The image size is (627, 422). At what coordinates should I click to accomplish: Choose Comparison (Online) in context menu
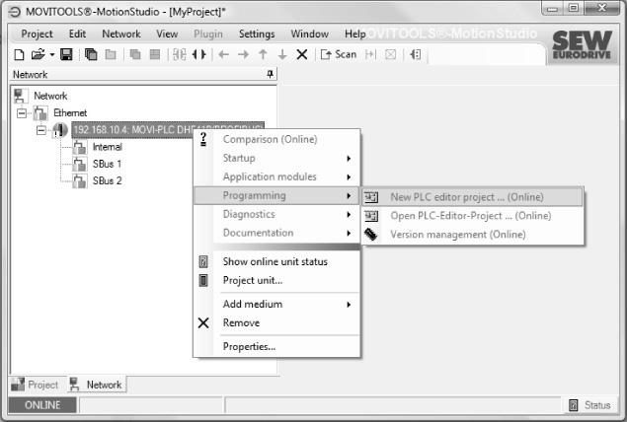276,139
